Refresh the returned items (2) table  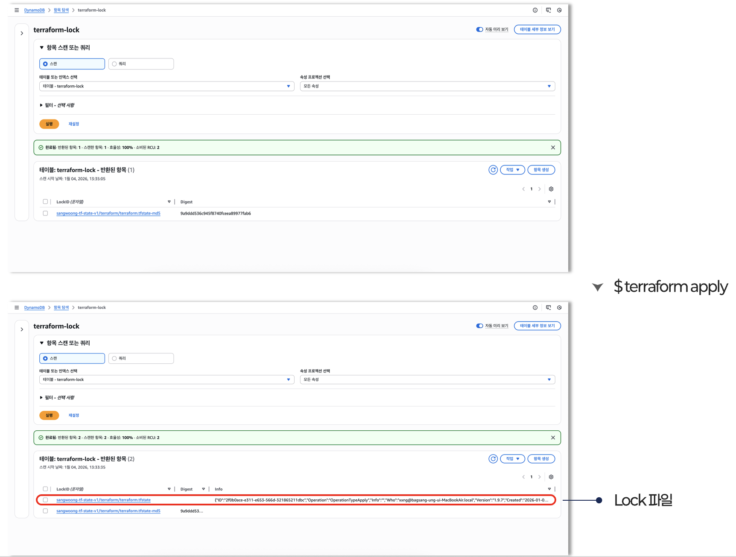point(493,459)
